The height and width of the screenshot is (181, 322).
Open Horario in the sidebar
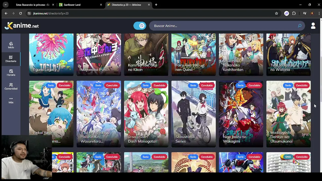click(x=11, y=73)
